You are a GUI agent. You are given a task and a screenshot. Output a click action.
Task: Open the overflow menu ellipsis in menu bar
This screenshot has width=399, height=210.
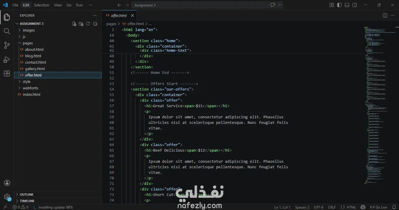91,5
